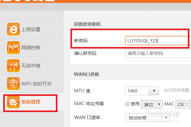The image size is (191, 127).
Task: Expand the MTU 值 dropdown arrow
Action: (154, 91)
